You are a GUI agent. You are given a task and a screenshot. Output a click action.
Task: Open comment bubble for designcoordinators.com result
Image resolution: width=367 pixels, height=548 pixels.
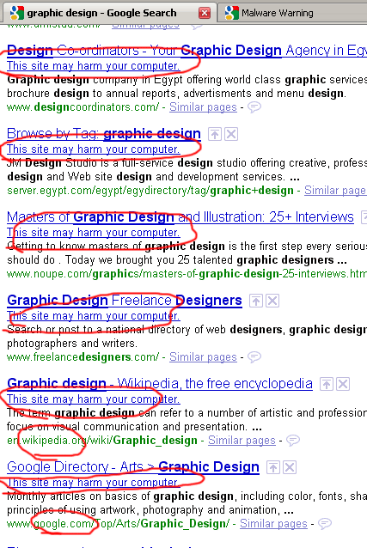(x=254, y=107)
